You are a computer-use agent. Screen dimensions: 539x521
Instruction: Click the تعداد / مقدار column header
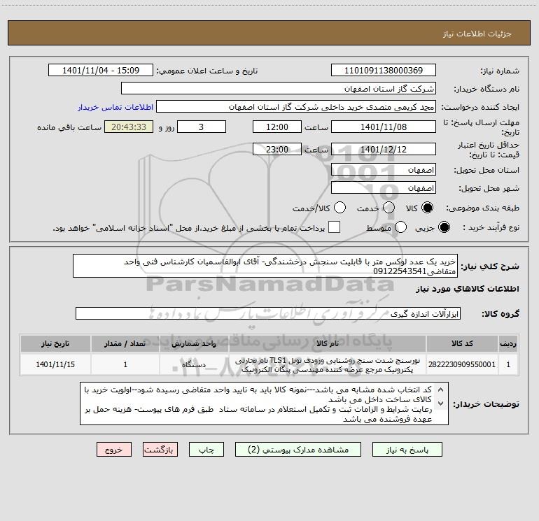coord(125,343)
